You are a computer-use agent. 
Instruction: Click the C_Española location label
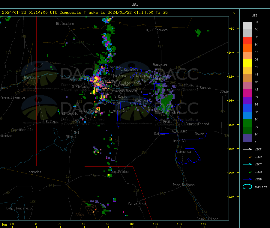[x=129, y=70]
